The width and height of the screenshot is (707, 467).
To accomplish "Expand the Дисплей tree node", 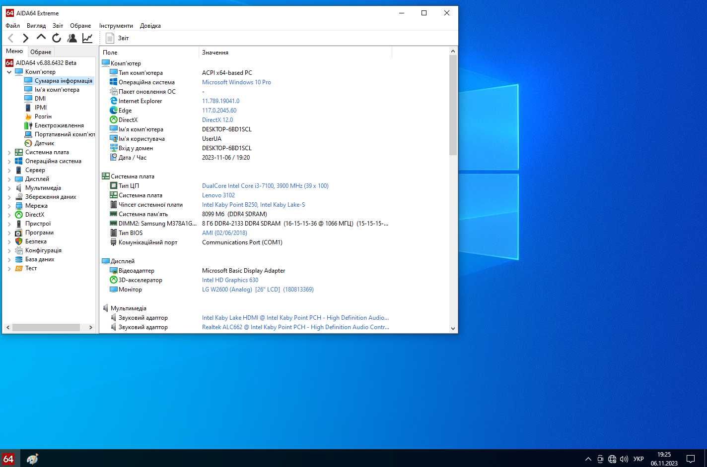I will [9, 179].
